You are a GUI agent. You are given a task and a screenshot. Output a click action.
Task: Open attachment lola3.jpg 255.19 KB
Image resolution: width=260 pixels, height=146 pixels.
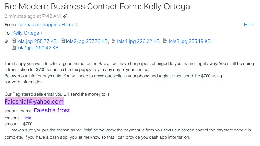190,41
